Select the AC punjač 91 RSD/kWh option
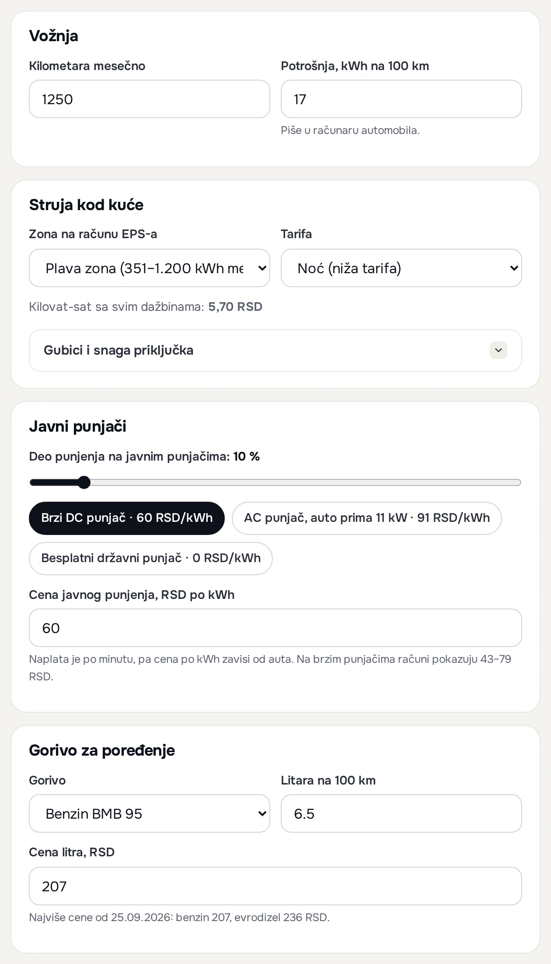Image resolution: width=551 pixels, height=964 pixels. point(367,518)
